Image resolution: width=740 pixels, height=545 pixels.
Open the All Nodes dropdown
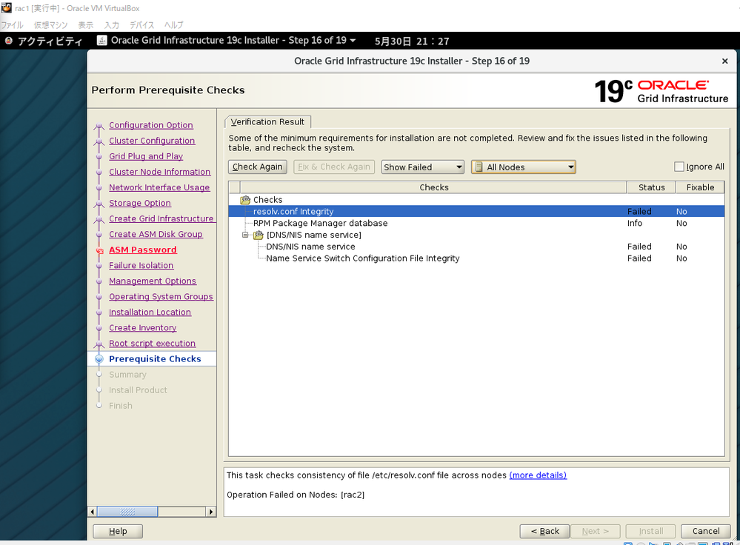[x=524, y=167]
